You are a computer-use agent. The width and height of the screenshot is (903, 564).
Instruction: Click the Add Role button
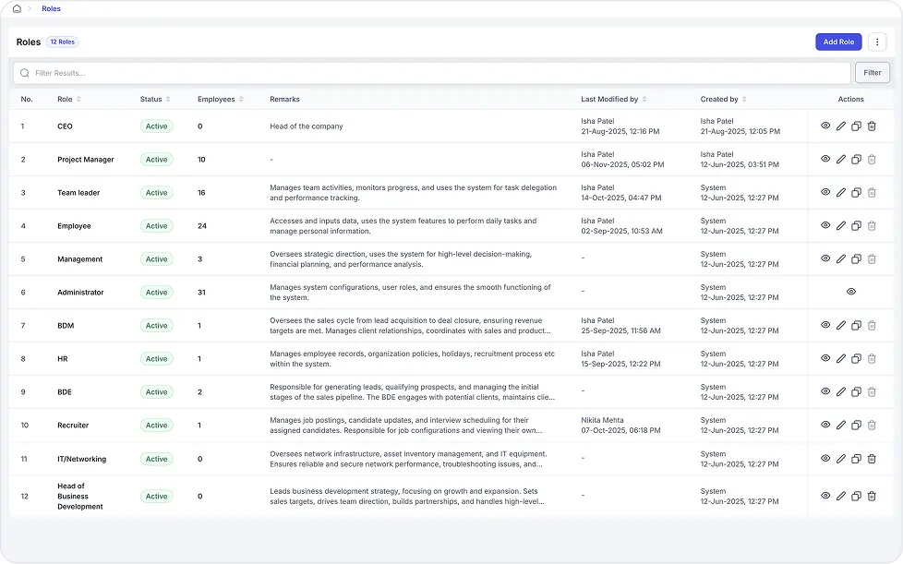coord(838,42)
